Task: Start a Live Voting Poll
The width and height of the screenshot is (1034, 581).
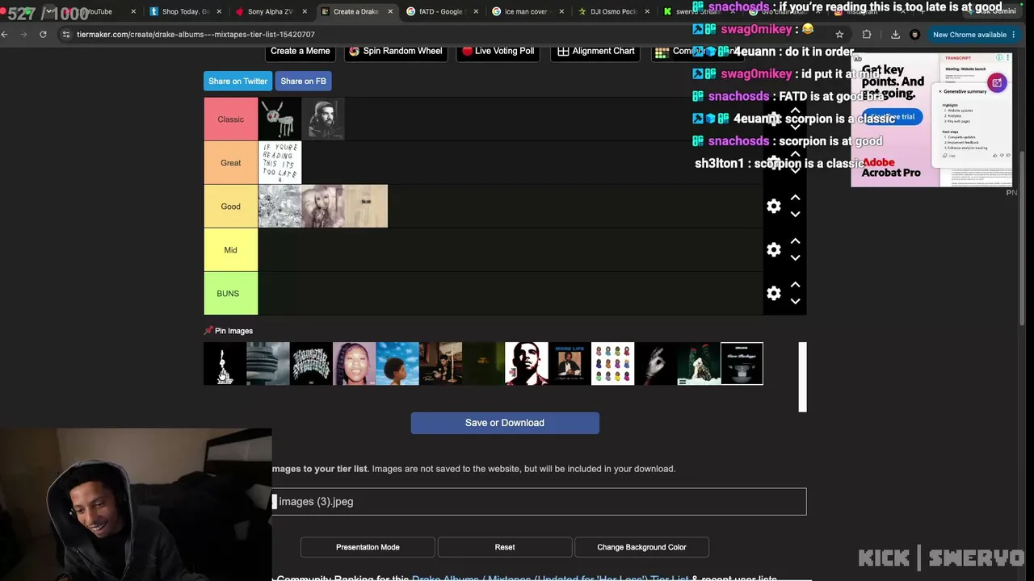Action: pyautogui.click(x=497, y=51)
